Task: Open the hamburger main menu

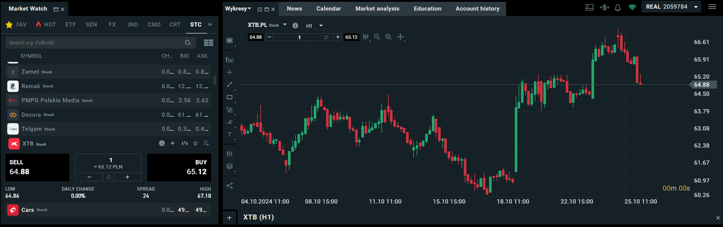Action: point(712,7)
